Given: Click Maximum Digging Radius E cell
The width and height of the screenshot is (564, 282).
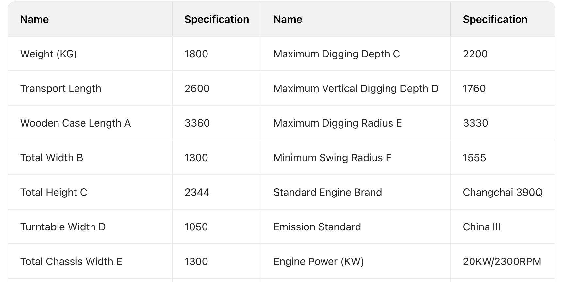Looking at the screenshot, I should 338,123.
